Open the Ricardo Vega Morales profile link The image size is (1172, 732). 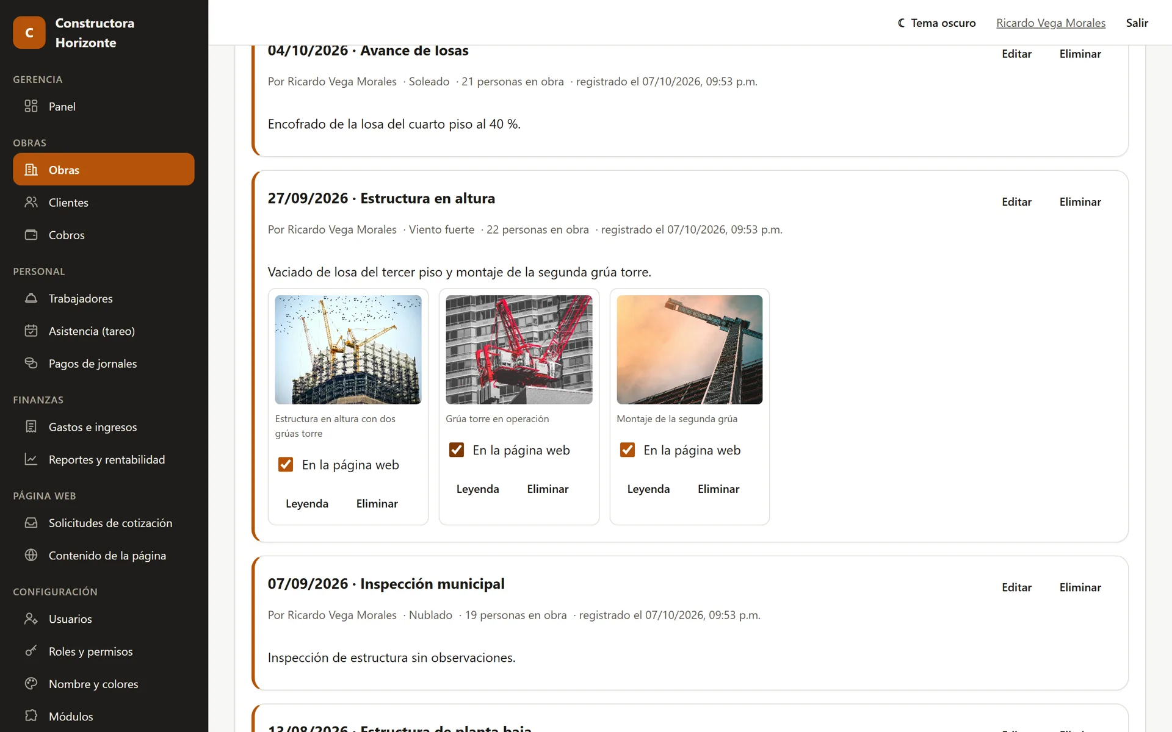[1051, 23]
